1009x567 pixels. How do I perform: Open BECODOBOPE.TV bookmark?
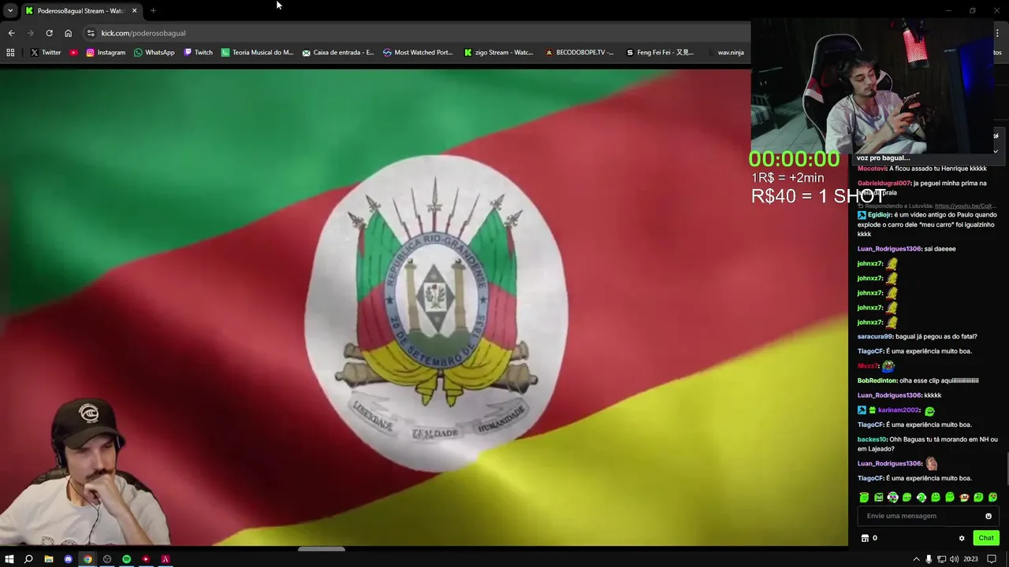click(579, 53)
